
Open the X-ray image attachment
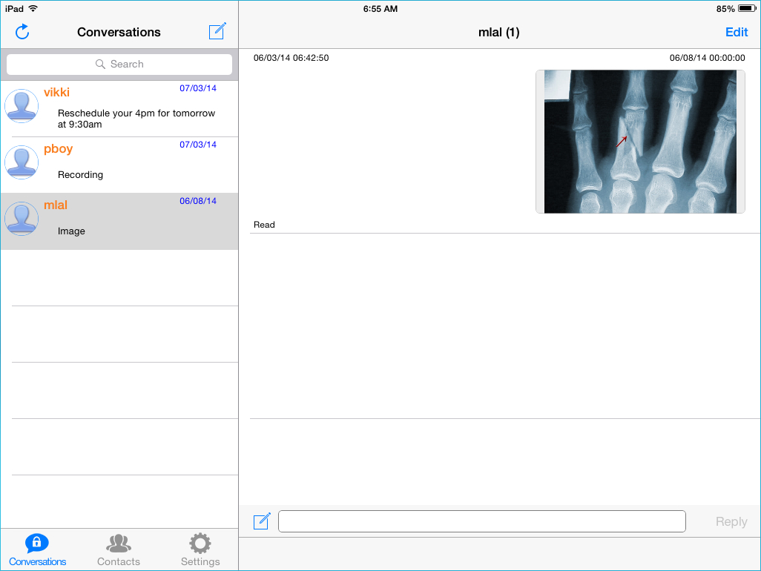pyautogui.click(x=640, y=142)
